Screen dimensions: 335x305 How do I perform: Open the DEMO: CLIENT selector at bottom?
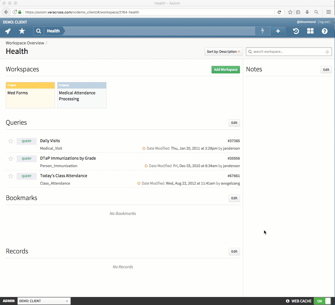coord(44,301)
